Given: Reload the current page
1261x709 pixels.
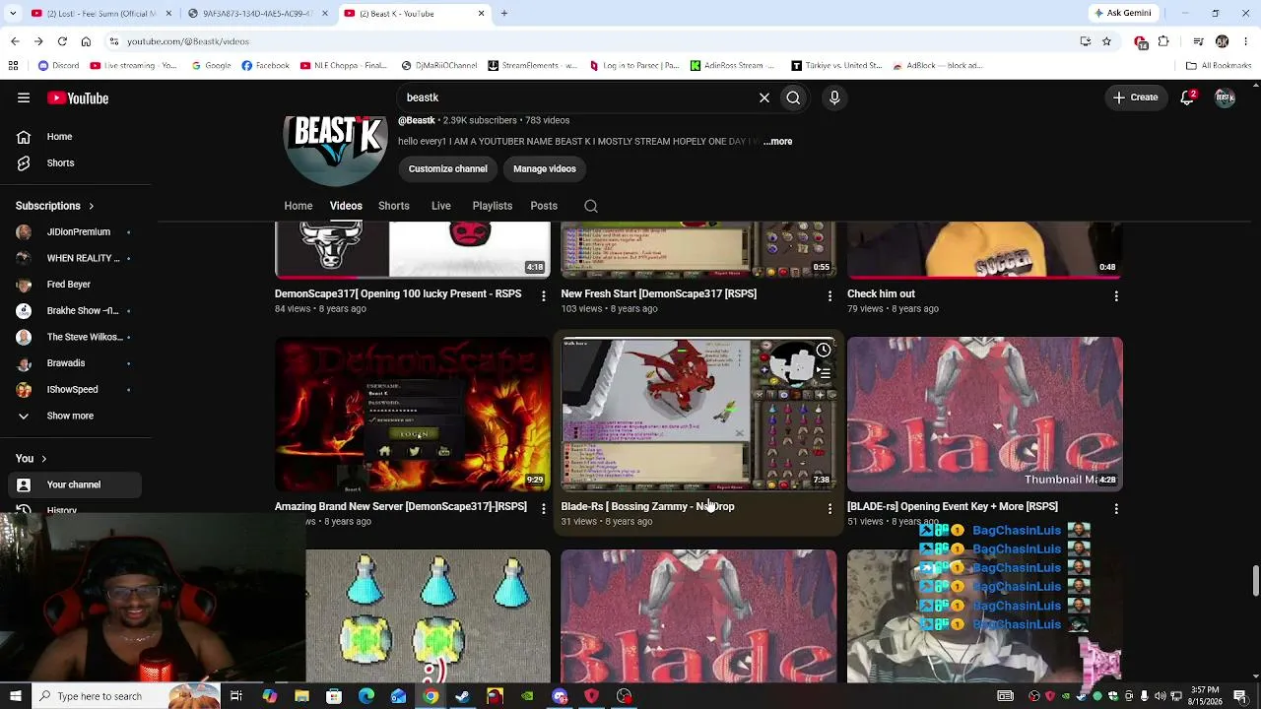Looking at the screenshot, I should [x=62, y=41].
